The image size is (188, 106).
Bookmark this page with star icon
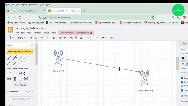tap(153, 17)
